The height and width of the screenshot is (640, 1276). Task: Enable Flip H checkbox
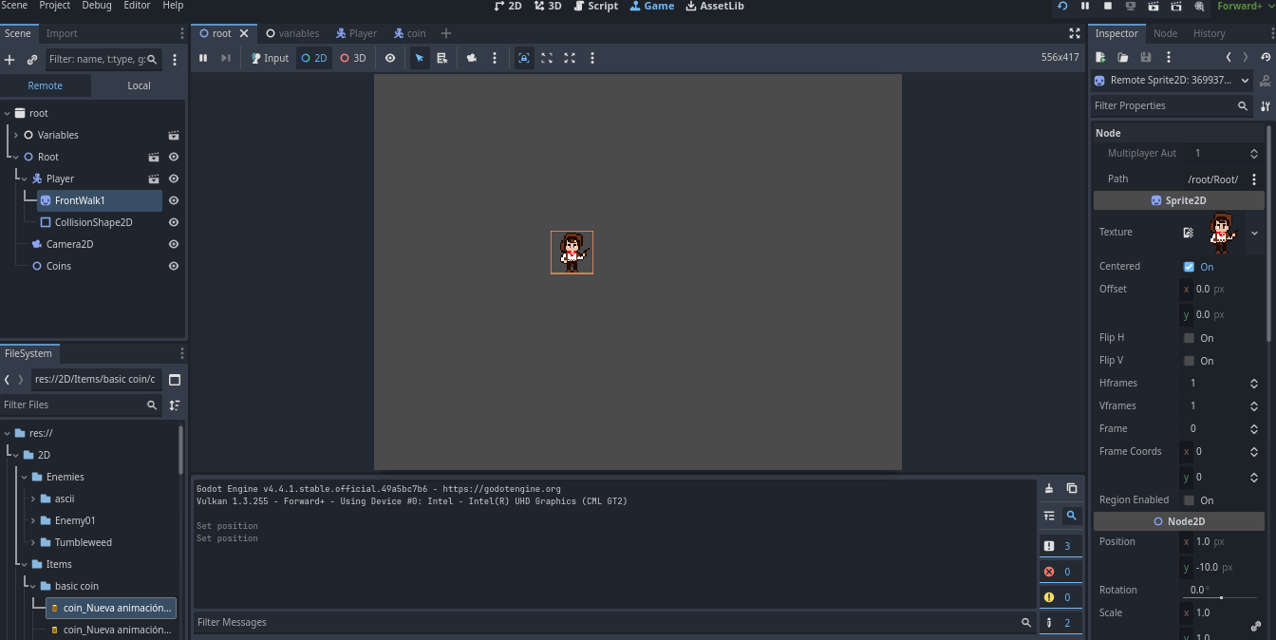1189,338
